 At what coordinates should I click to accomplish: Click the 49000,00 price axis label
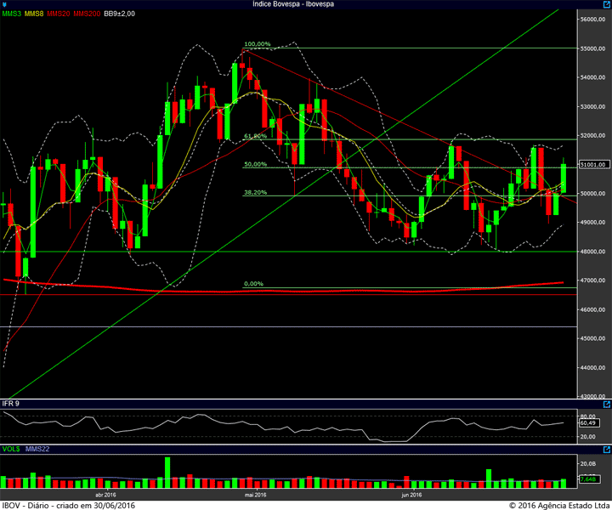click(x=592, y=223)
